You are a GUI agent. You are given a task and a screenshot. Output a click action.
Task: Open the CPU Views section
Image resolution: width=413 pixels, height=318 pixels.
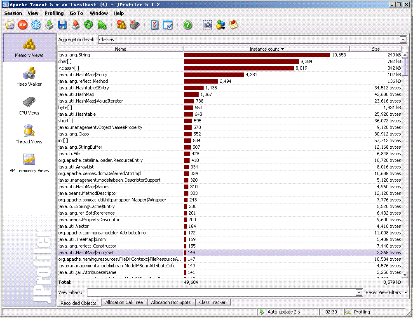point(28,106)
